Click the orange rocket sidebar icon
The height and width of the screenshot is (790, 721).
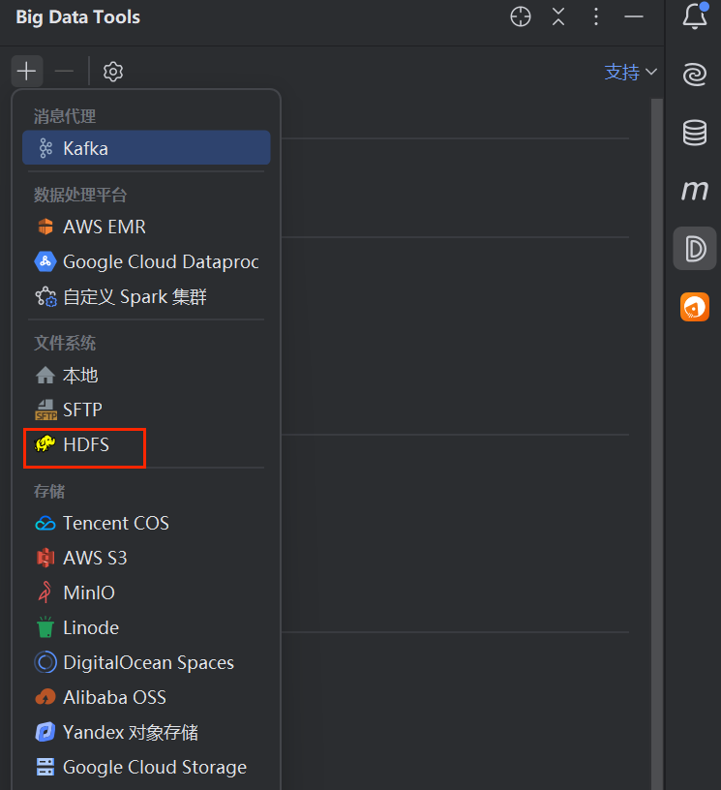coord(694,307)
